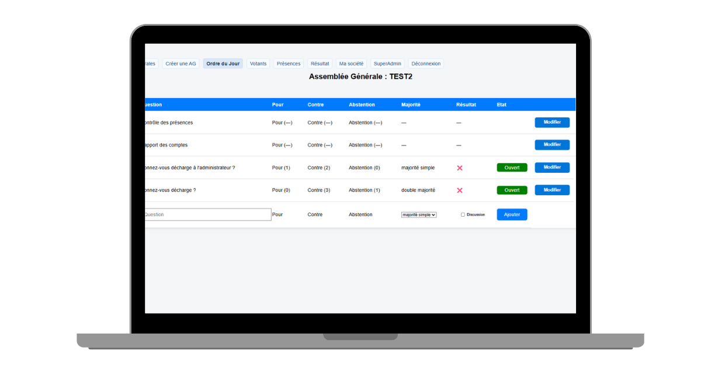Edit the décharge à l'administrateur question

point(552,168)
